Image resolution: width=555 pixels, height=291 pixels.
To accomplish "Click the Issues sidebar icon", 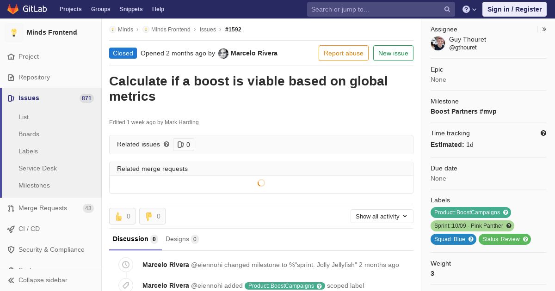I will point(11,98).
